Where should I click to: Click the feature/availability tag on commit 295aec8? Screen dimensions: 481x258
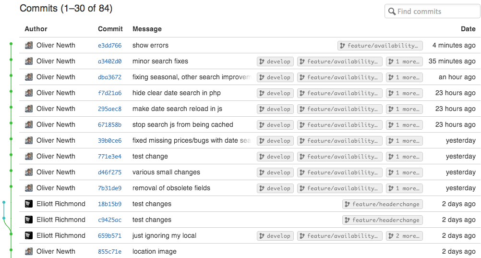click(x=339, y=109)
